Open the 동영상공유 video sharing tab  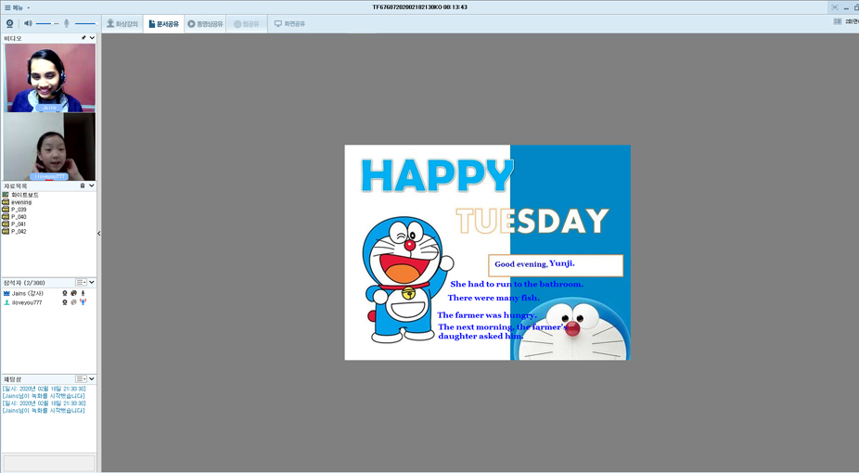pyautogui.click(x=205, y=23)
